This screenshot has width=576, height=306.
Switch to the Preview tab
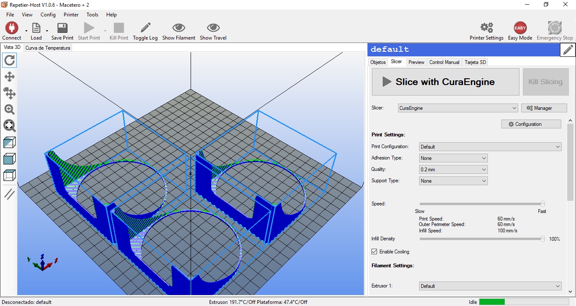pyautogui.click(x=416, y=62)
